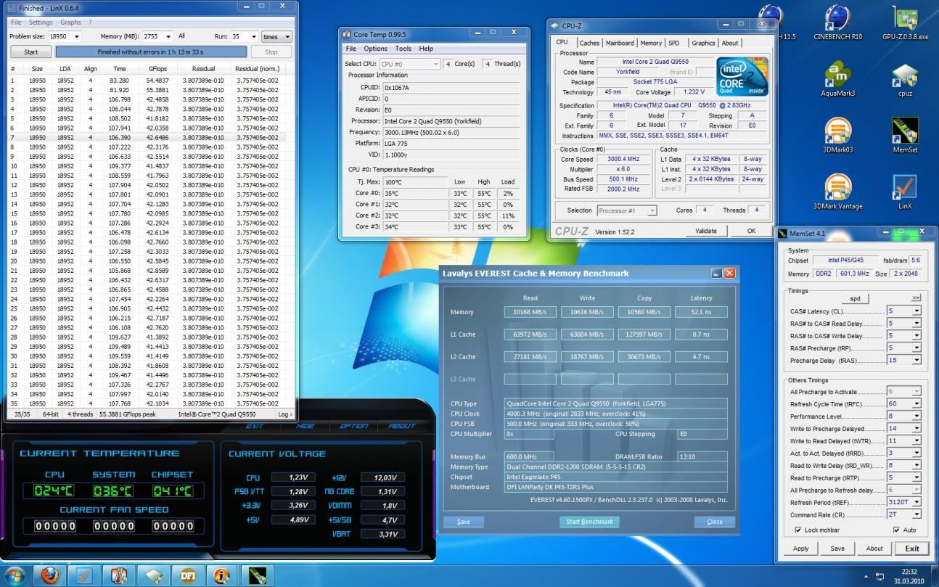This screenshot has width=939, height=587.
Task: Switch to EVEREST info taskbar icon
Action: coord(223,576)
